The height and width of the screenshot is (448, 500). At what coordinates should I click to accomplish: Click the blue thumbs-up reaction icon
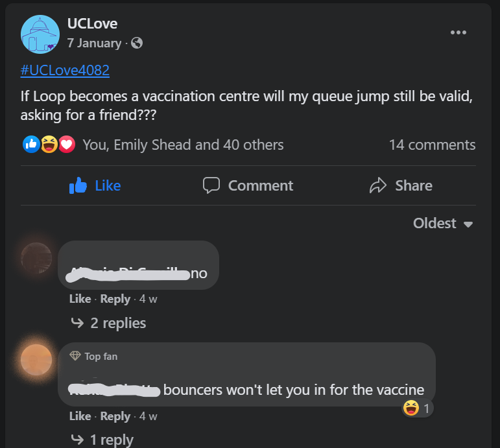coord(31,145)
